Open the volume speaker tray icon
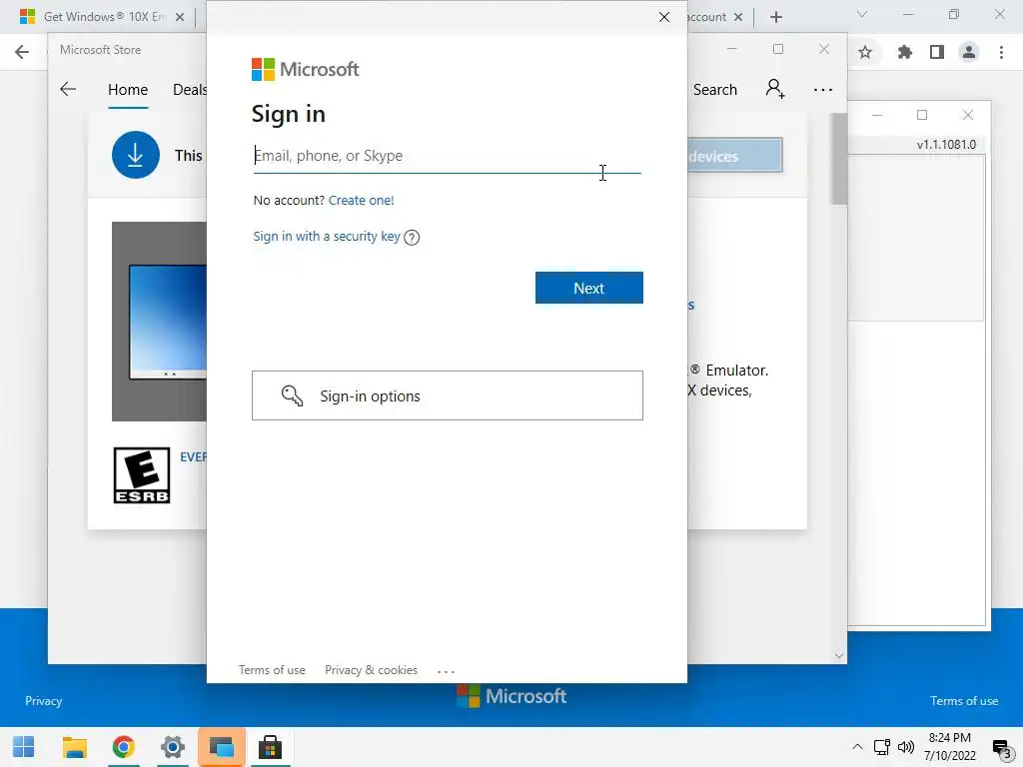This screenshot has width=1023, height=767. (905, 747)
